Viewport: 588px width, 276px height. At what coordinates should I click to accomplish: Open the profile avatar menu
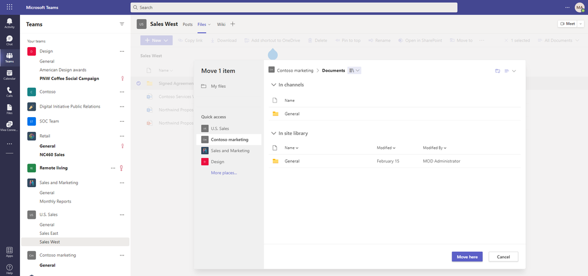pos(579,8)
